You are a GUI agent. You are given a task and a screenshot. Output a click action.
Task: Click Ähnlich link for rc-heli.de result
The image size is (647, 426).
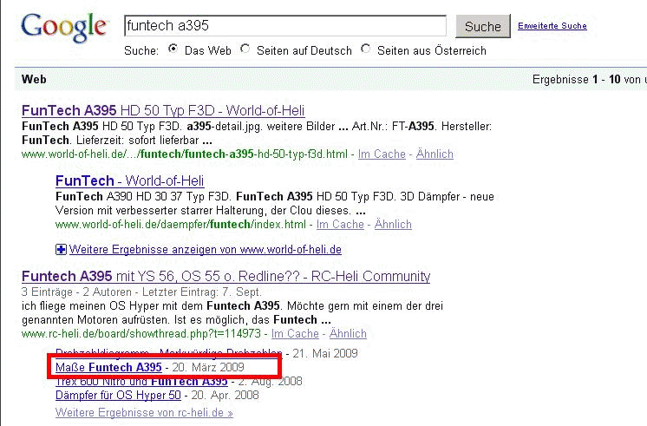pyautogui.click(x=348, y=333)
